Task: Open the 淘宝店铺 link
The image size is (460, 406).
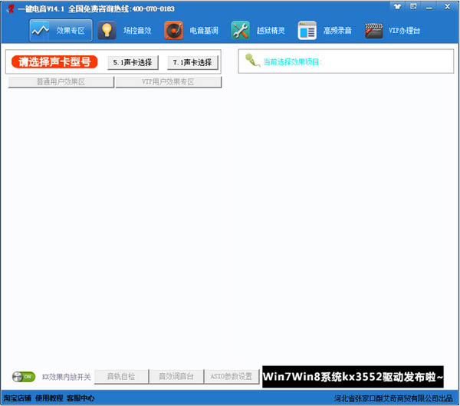Action: click(17, 398)
